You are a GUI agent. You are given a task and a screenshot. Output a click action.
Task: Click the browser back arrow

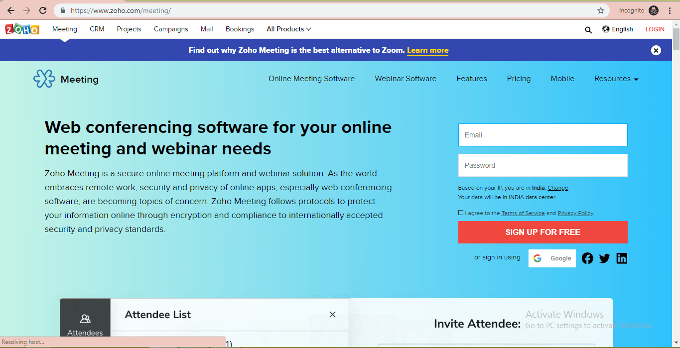click(10, 10)
